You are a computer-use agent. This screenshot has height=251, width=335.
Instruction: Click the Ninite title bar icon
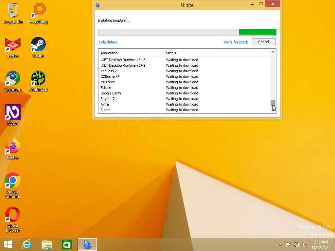pyautogui.click(x=98, y=5)
